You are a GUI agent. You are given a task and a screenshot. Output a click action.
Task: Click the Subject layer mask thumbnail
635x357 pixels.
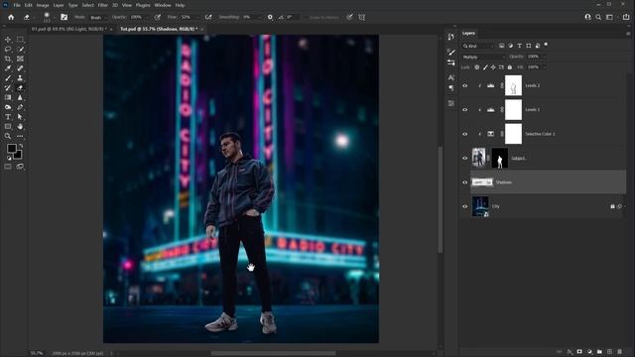pos(500,159)
